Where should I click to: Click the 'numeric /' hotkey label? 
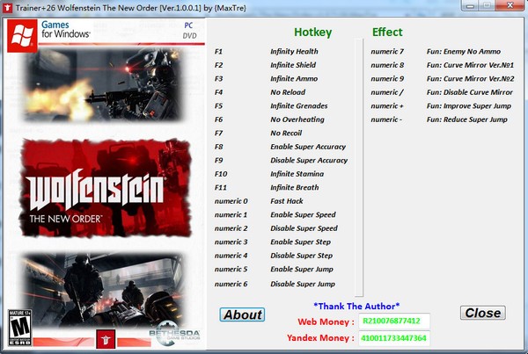387,92
